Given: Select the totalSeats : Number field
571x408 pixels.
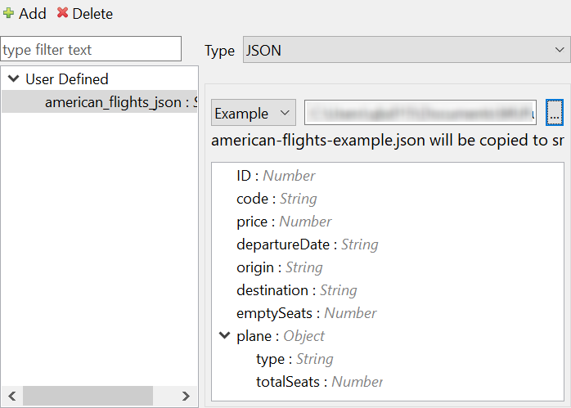Looking at the screenshot, I should coord(319,382).
